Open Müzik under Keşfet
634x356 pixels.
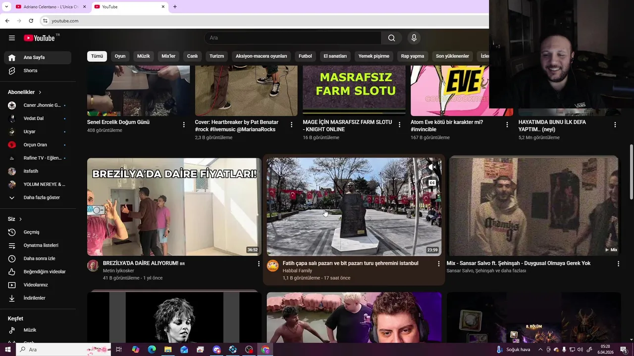38,330
